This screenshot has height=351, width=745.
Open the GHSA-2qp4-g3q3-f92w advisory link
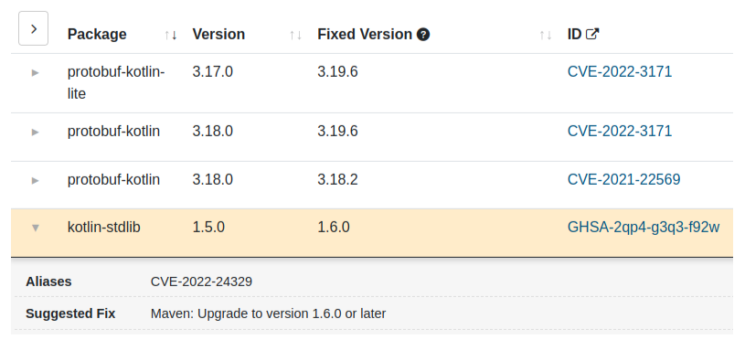[644, 228]
